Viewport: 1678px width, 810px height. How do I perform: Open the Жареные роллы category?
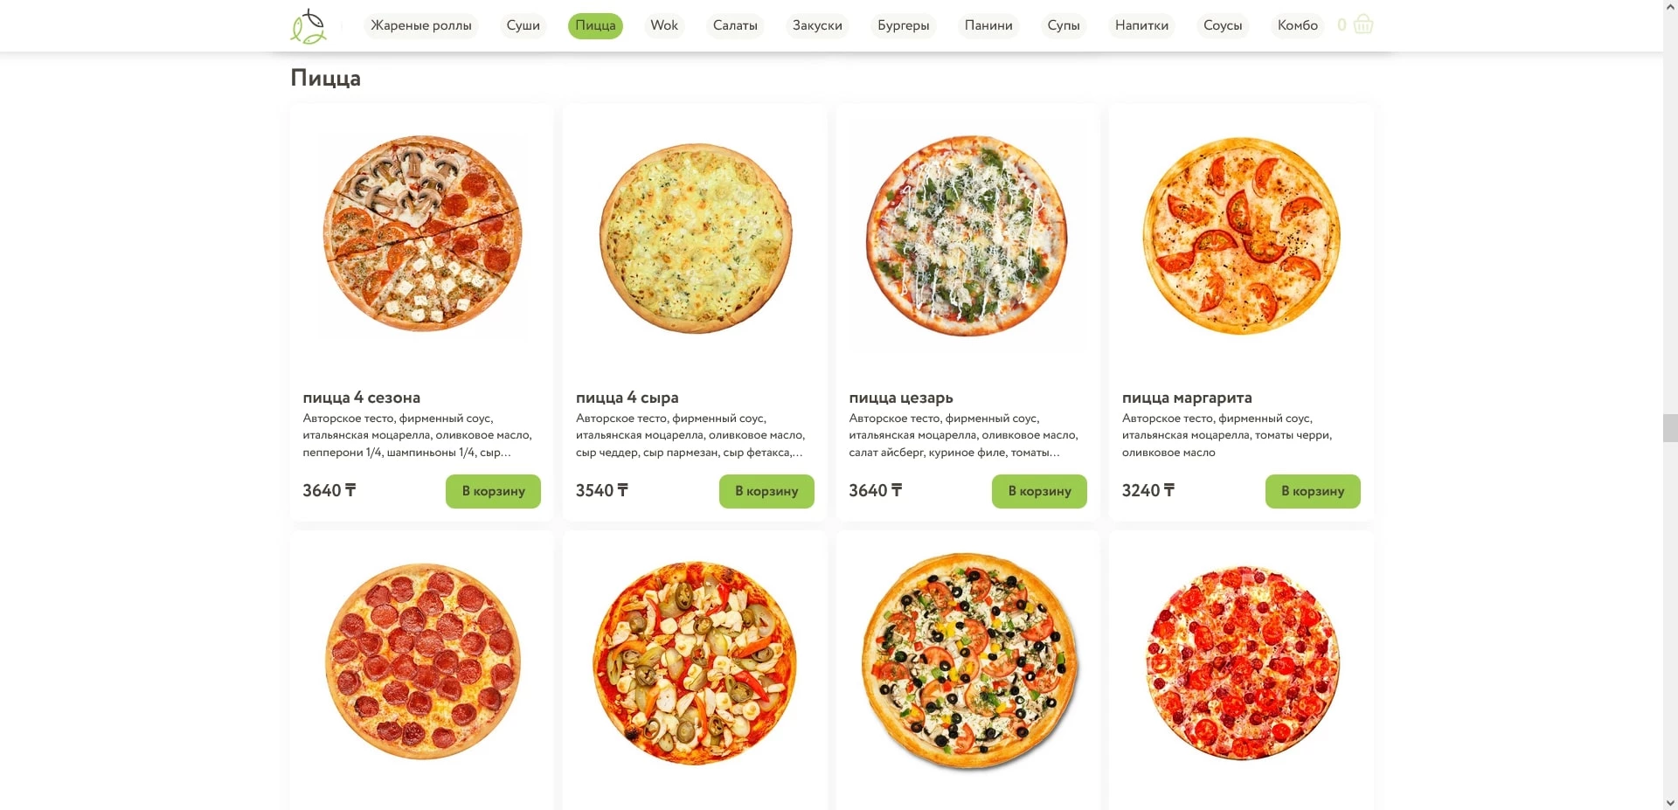click(421, 25)
